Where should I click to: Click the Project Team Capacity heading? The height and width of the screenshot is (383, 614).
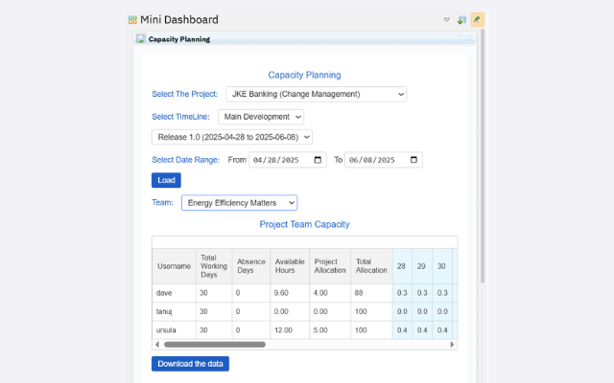(305, 224)
